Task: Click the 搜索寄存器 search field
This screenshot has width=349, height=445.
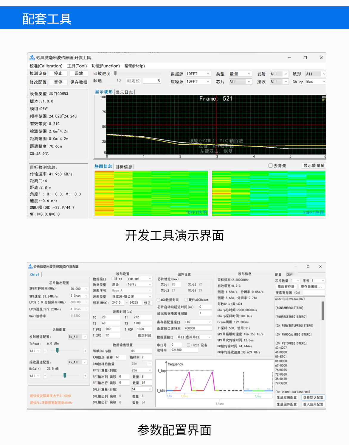Action: point(313,293)
